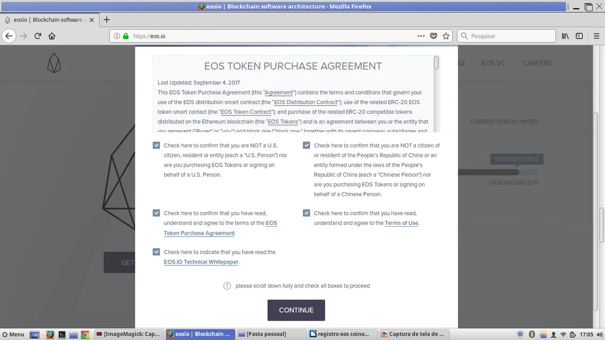Viewport: 605px width, 340px height.
Task: Open the Wi-Fi network tray icon
Action: (x=563, y=334)
